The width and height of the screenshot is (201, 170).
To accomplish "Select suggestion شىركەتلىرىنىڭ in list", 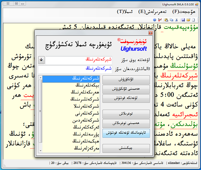I will click(x=71, y=99).
